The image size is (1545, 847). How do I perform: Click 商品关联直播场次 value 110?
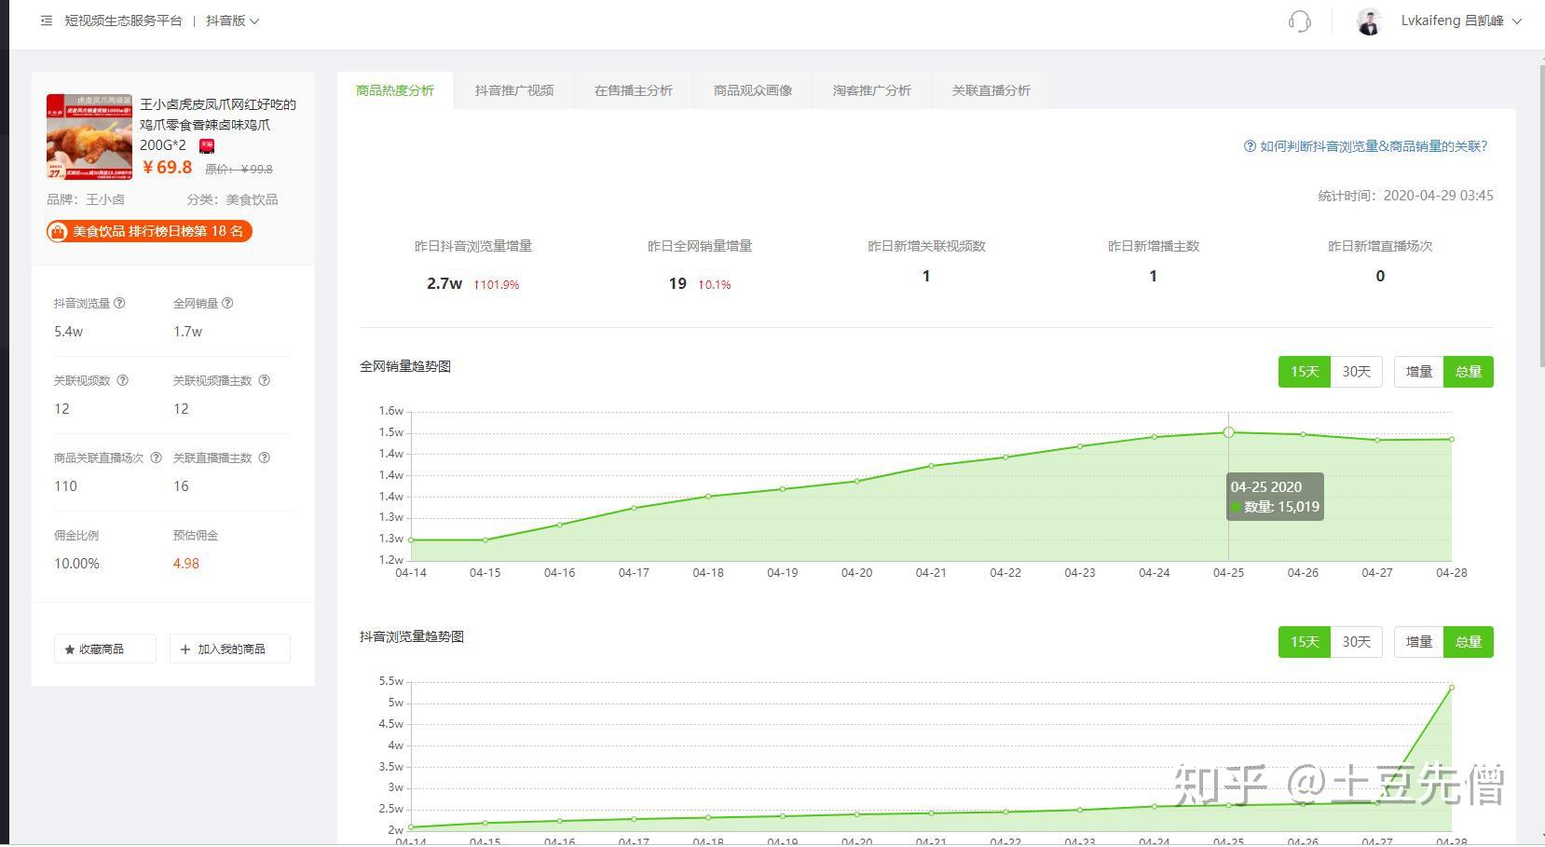(65, 485)
